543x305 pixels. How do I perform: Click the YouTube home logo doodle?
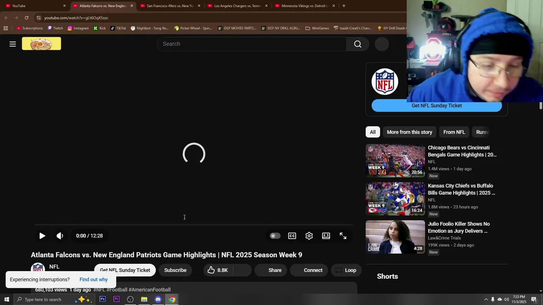(42, 44)
